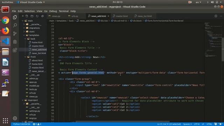Open the Go menu
Screen dimensions: 224x126
point(46,11)
